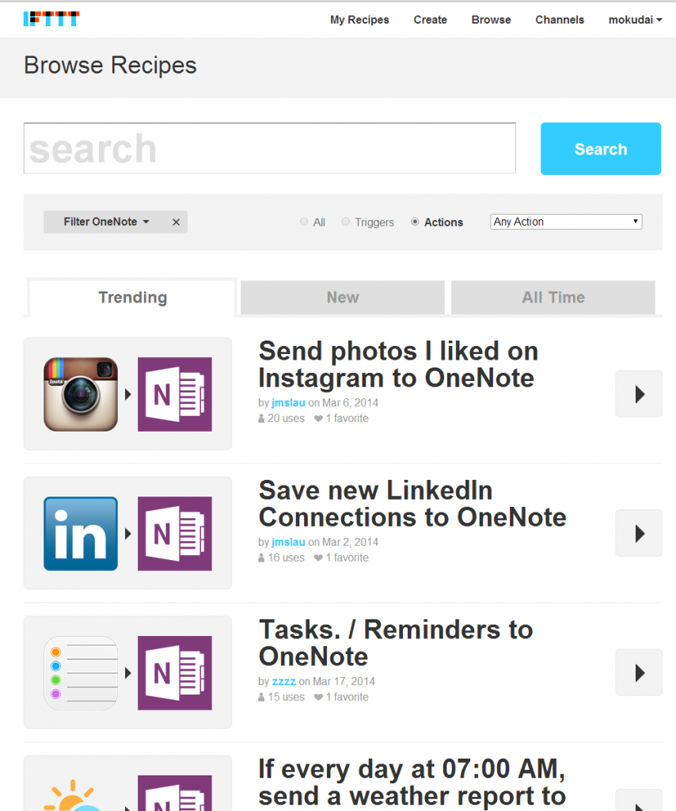
Task: Open the mokudai account menu
Action: click(x=635, y=20)
